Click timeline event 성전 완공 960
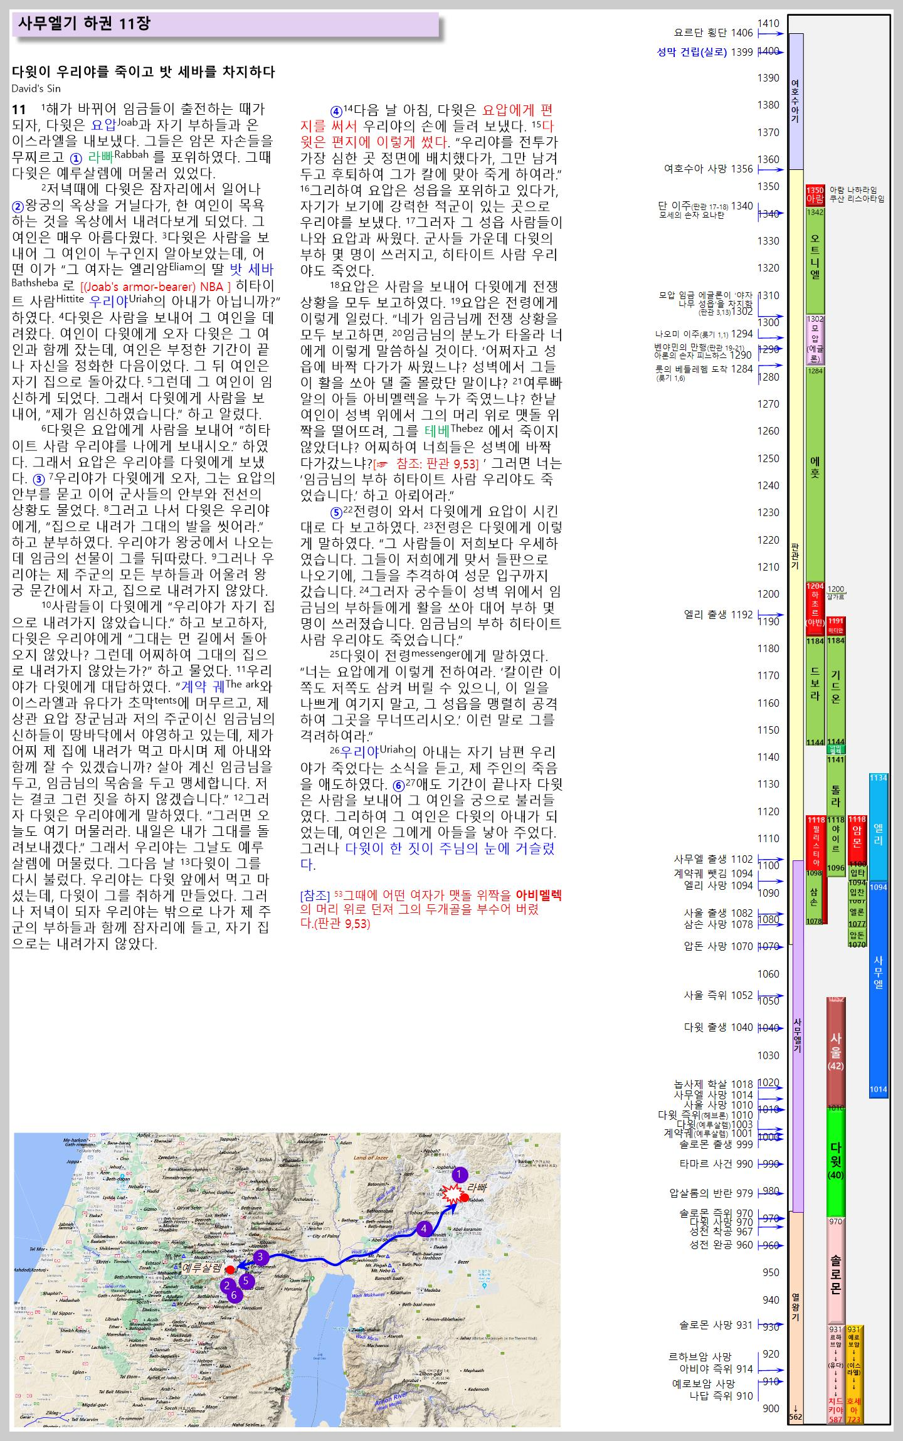This screenshot has height=1441, width=903. [x=721, y=1245]
